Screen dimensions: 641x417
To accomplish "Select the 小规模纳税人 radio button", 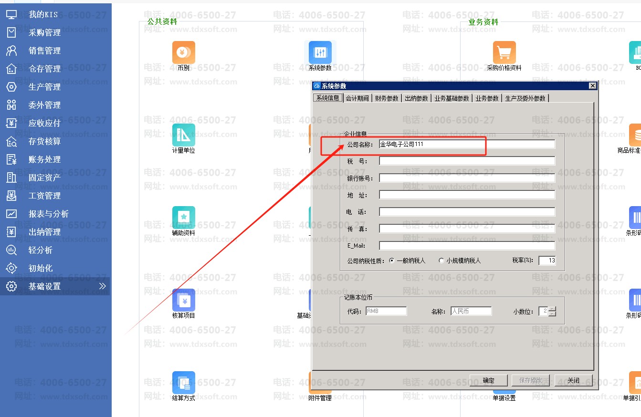I will point(441,261).
